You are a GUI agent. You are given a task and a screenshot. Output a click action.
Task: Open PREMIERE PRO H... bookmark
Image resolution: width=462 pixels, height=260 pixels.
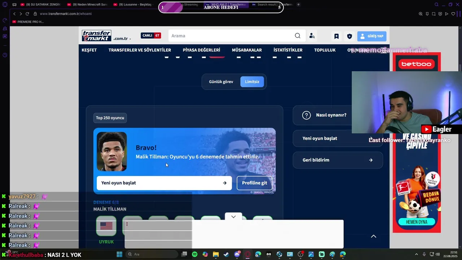pyautogui.click(x=28, y=22)
